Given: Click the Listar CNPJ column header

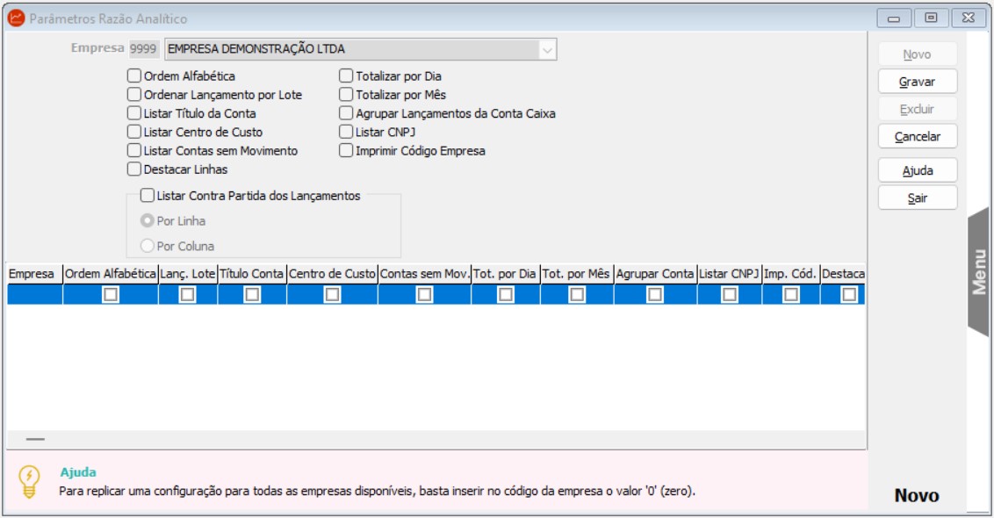Looking at the screenshot, I should (729, 274).
